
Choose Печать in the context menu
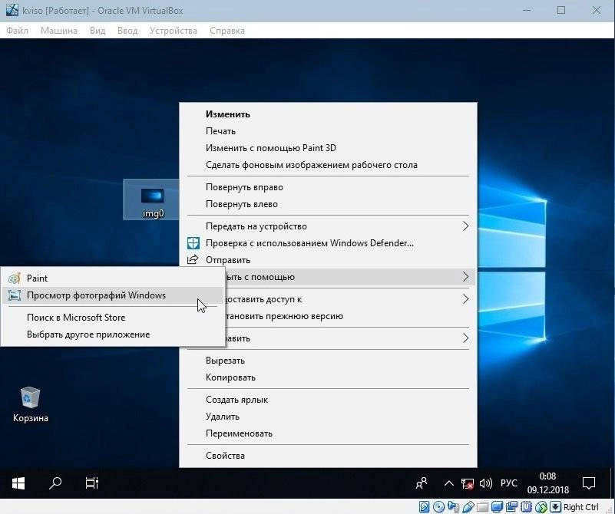pos(328,131)
